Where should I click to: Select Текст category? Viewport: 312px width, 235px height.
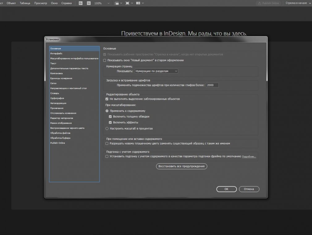74,64
